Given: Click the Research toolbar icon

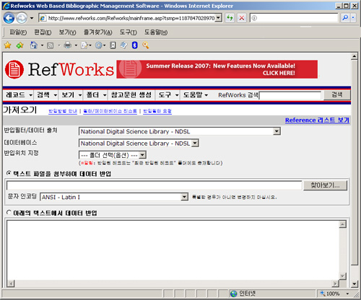Looking at the screenshot, I should click(123, 45).
